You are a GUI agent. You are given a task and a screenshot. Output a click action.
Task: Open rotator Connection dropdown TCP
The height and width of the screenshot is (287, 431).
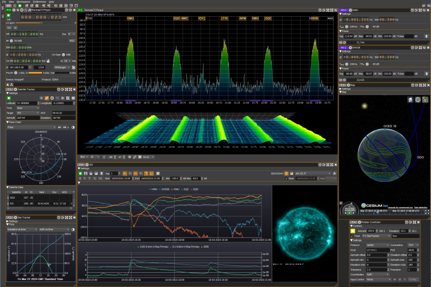[x=413, y=245]
